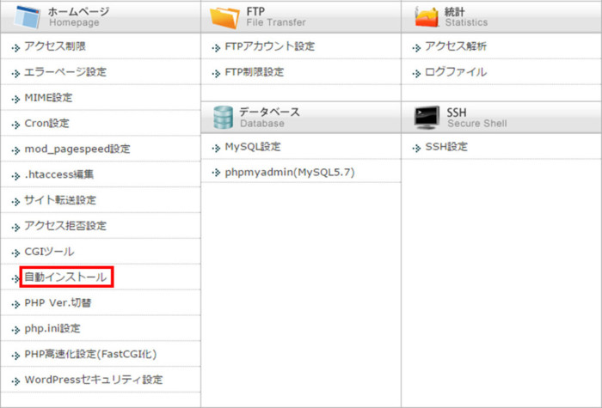Screen dimensions: 602x408
Task: Click the arrow bullet beside アクセス制限
Action: point(15,48)
